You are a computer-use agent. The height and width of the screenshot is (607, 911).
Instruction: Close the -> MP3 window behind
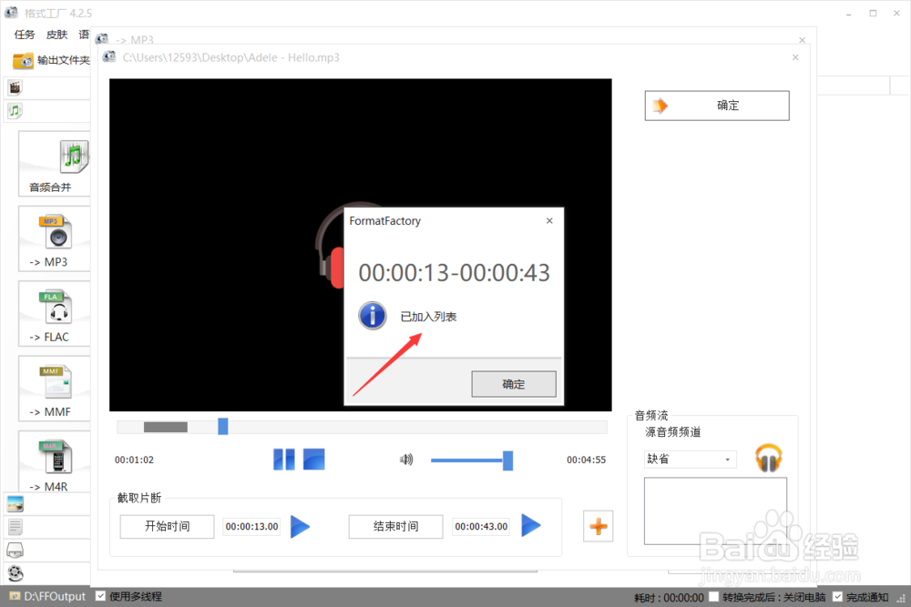click(803, 40)
